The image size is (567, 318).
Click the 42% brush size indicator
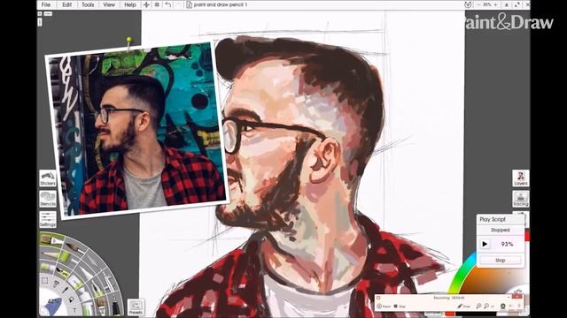(x=53, y=301)
